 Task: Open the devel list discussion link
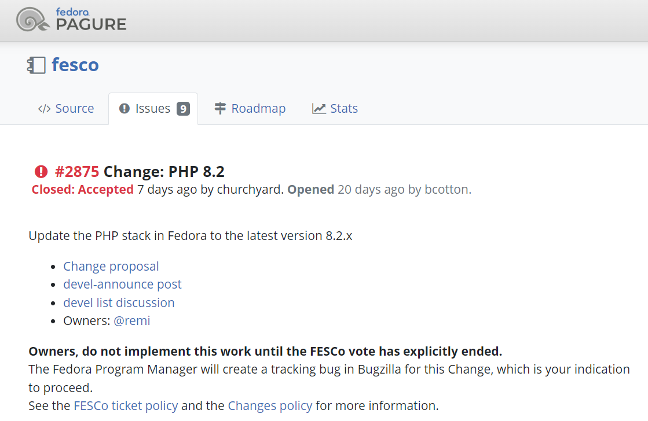point(119,303)
